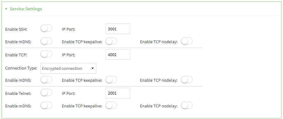Click the Connection Type dropdown arrow
The height and width of the screenshot is (119, 283).
92,68
